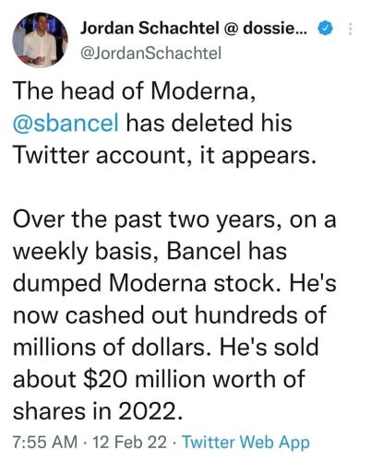Image resolution: width=371 pixels, height=461 pixels.
Task: Click the line 'The head of Moderna,'
Action: point(135,91)
